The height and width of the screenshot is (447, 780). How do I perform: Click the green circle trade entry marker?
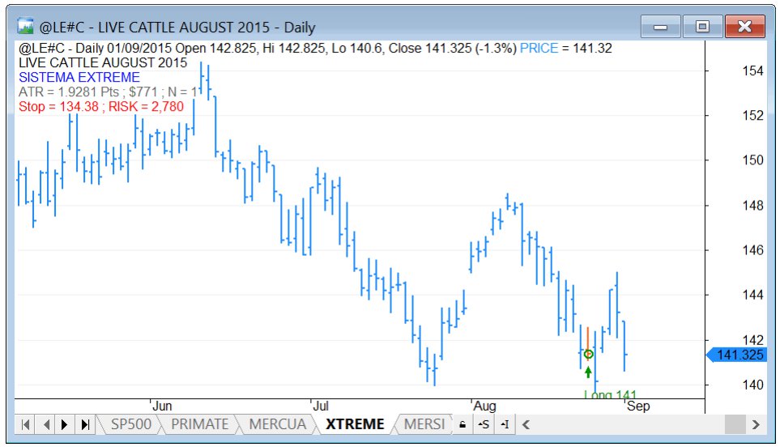point(588,354)
